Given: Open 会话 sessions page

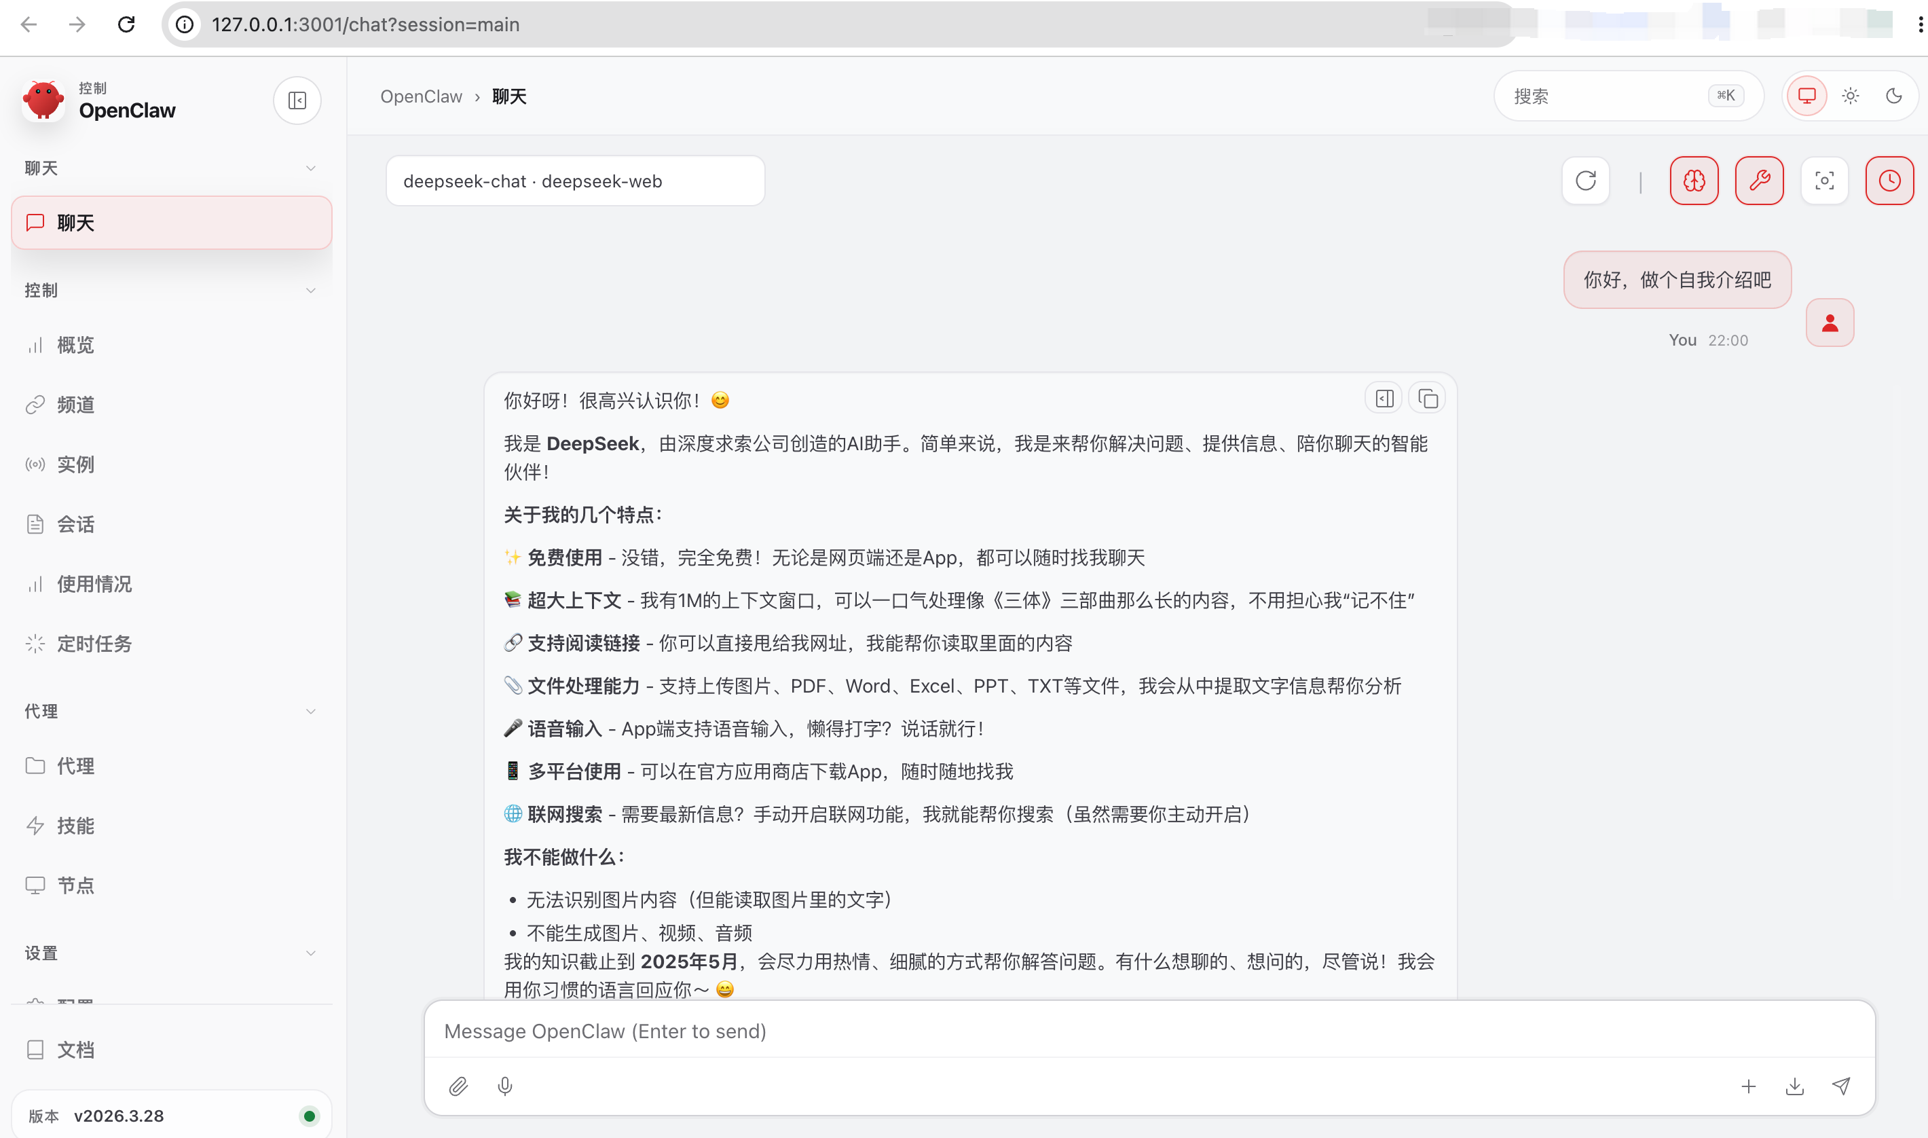Looking at the screenshot, I should click(172, 524).
